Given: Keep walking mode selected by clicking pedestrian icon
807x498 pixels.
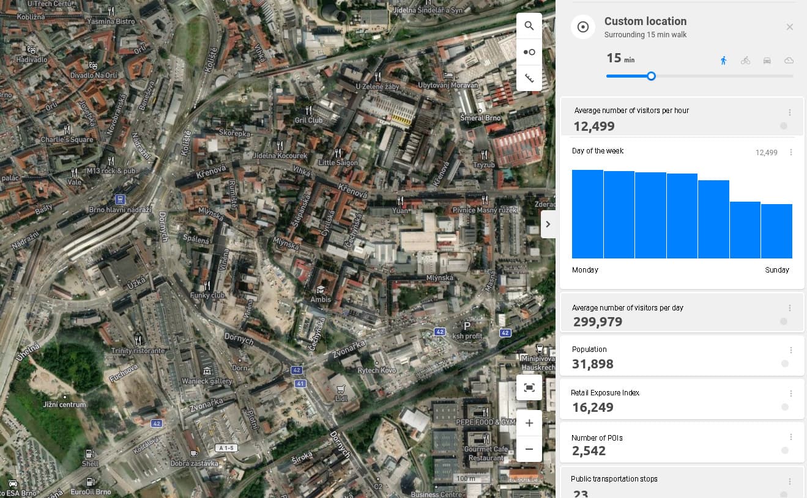Looking at the screenshot, I should click(x=723, y=60).
